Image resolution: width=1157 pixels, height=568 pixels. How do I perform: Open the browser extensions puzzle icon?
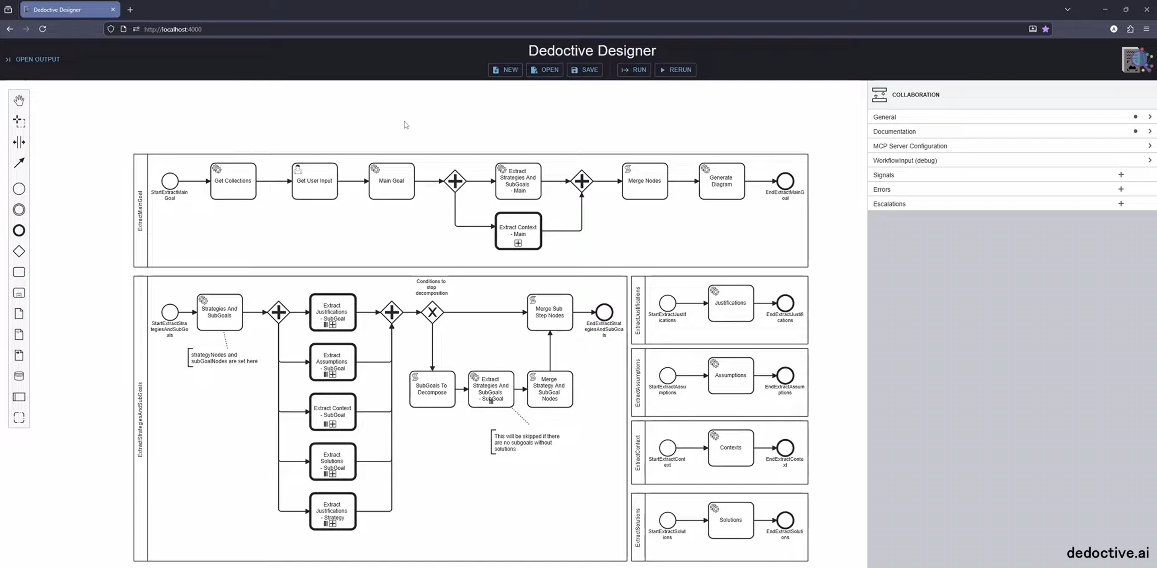click(x=1130, y=29)
